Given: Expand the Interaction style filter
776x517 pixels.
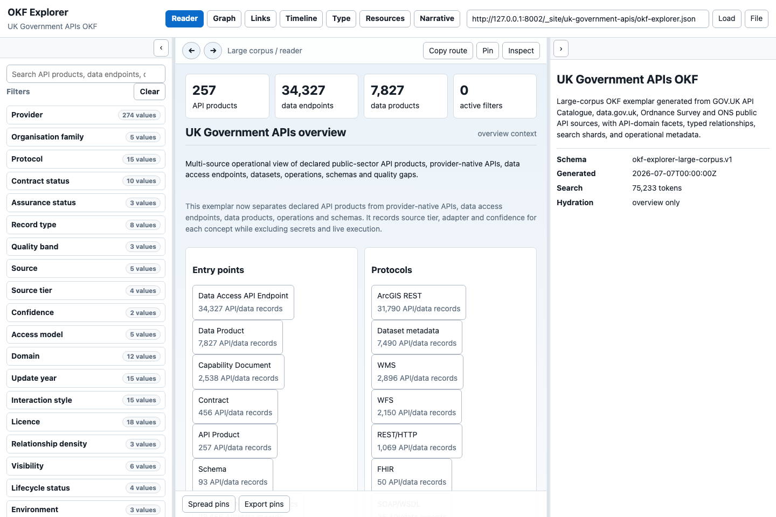Looking at the screenshot, I should pyautogui.click(x=86, y=400).
